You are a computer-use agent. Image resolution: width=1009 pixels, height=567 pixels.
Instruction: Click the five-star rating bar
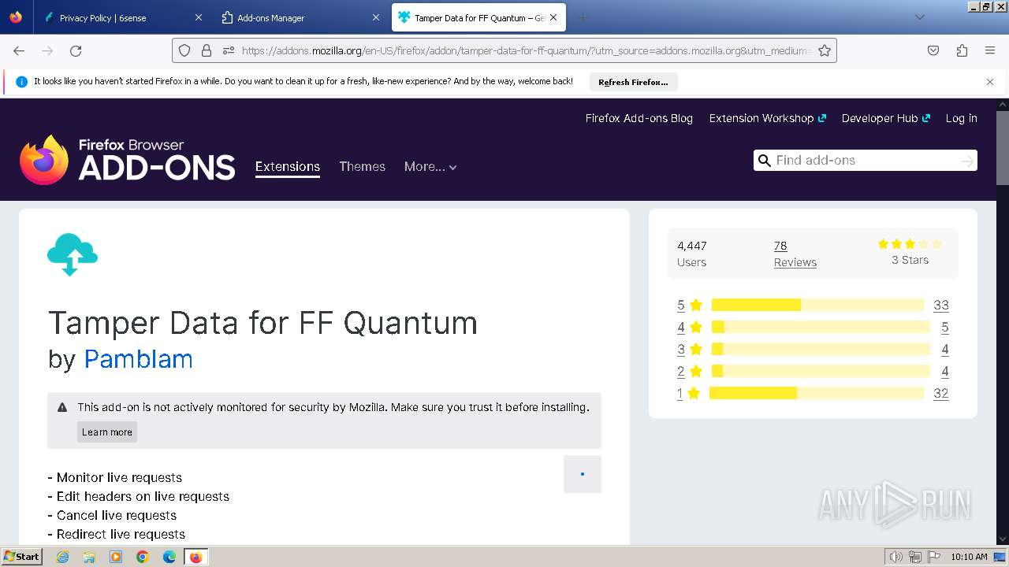pos(817,305)
